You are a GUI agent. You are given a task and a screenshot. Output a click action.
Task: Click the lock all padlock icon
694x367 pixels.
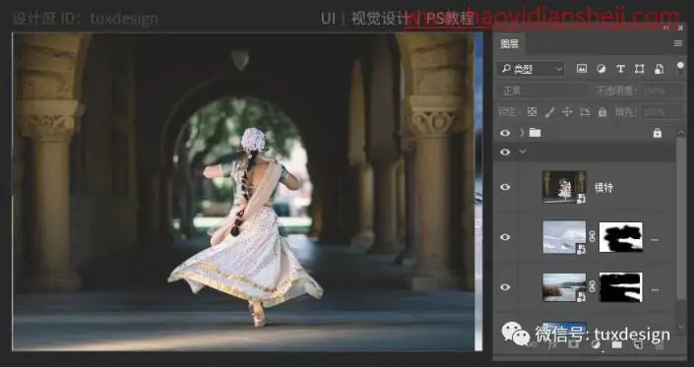601,112
